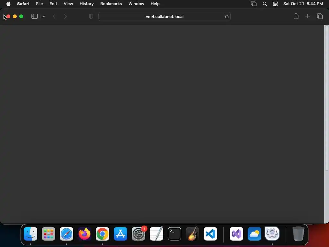
Task: Expand the tab group dropdown chevron
Action: tap(43, 16)
